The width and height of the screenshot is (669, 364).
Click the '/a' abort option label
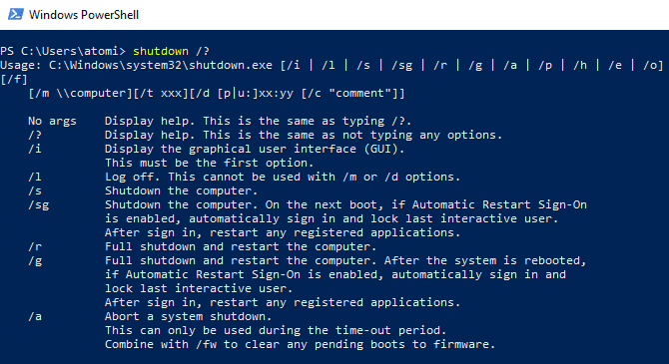(x=35, y=317)
